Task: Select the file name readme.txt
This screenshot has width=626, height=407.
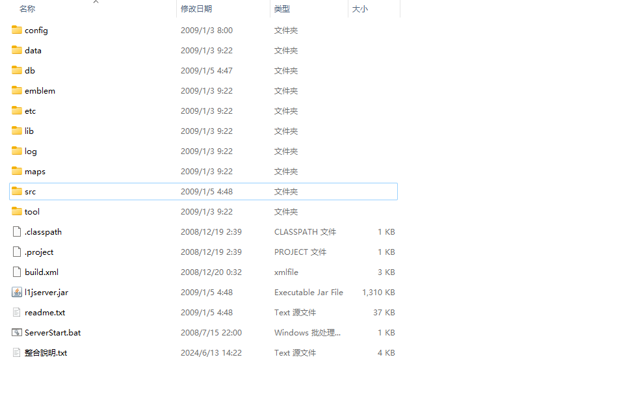Action: coord(45,312)
